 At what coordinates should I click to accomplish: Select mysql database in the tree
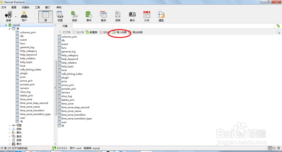click(16, 25)
